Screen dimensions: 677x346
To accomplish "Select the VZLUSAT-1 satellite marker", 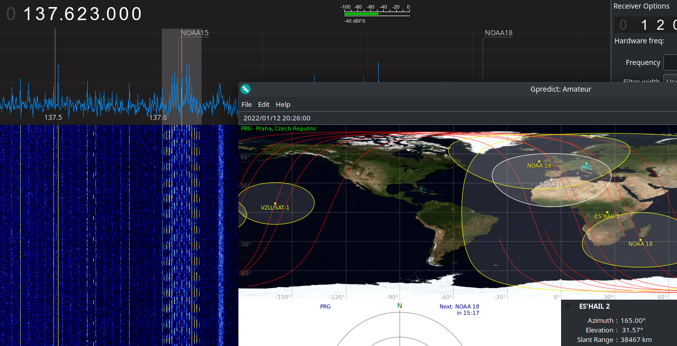I will click(275, 203).
